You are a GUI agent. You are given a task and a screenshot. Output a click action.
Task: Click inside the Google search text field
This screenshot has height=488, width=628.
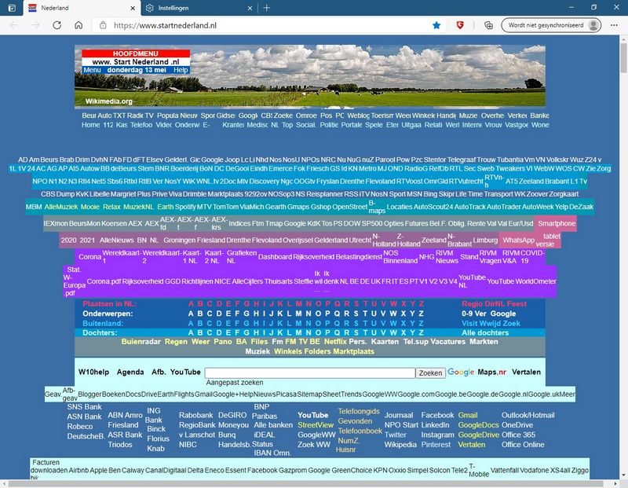[310, 373]
